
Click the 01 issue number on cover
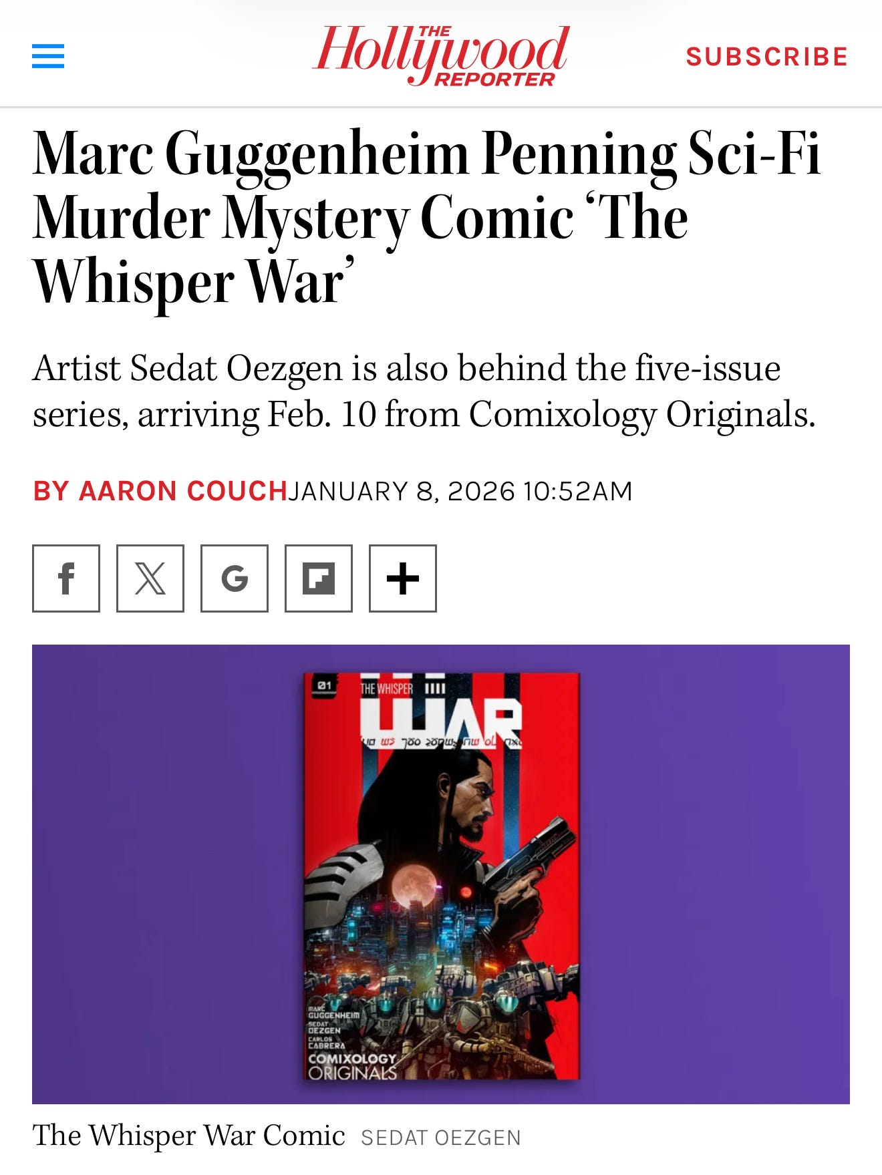tap(325, 685)
